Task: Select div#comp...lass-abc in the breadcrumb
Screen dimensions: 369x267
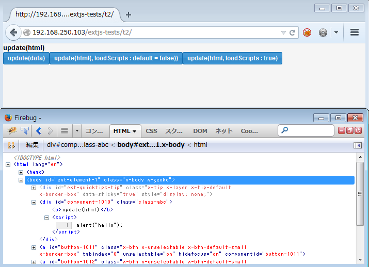Action: coord(77,144)
